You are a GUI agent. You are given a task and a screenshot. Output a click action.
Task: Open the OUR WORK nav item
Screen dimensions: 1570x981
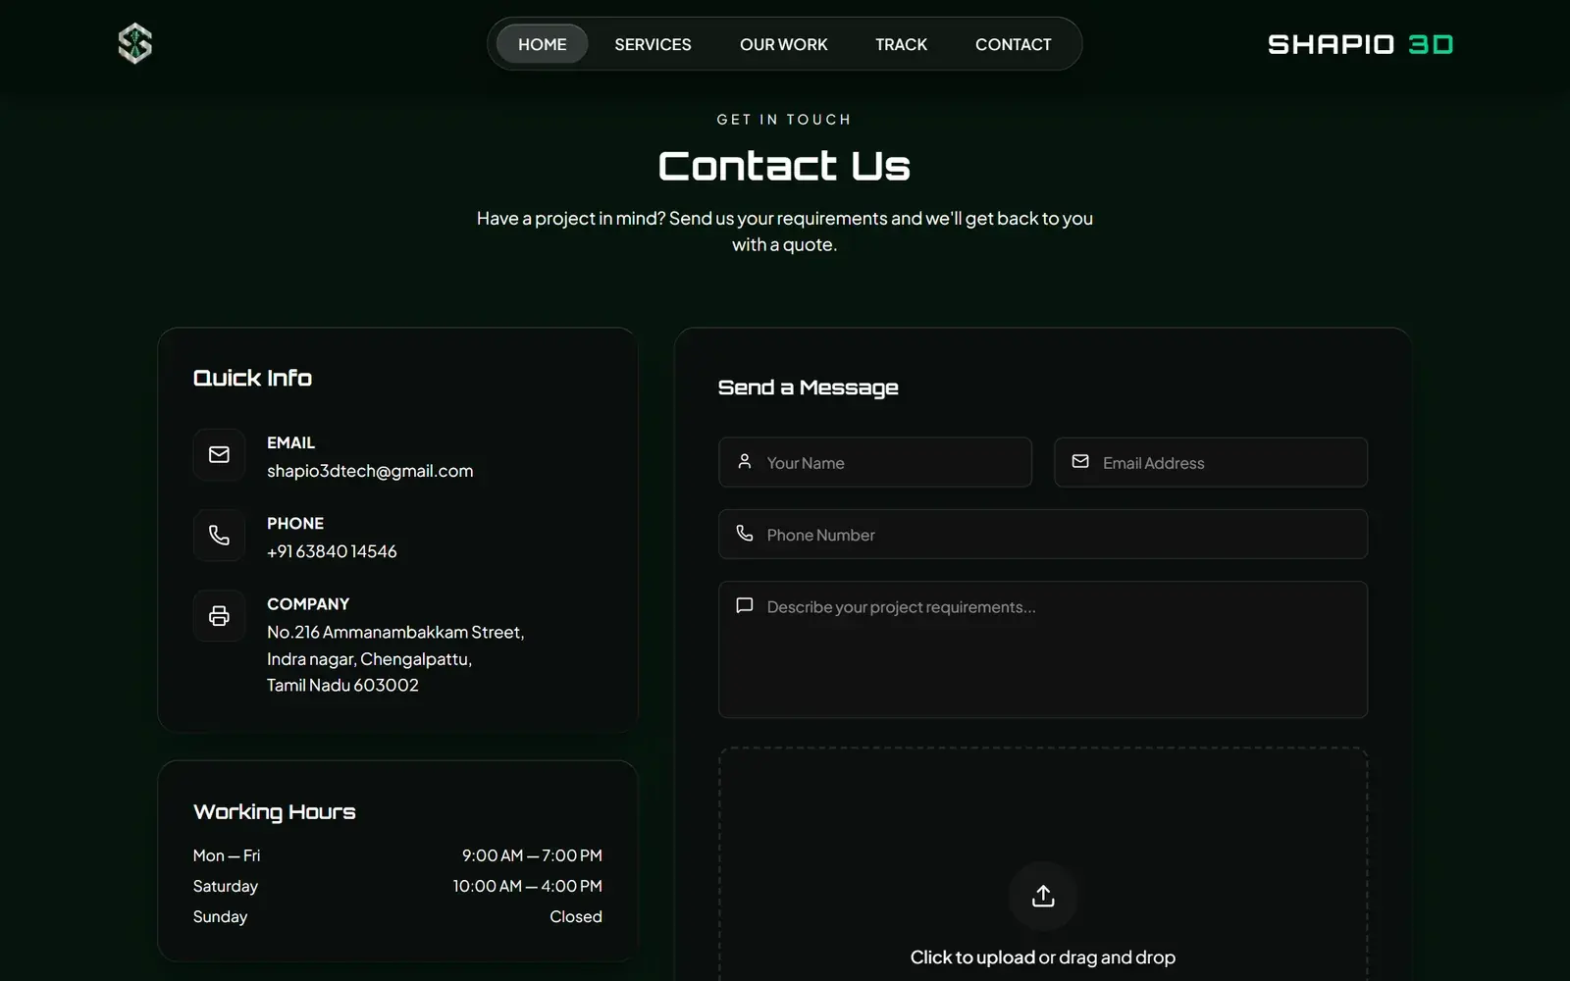783,44
